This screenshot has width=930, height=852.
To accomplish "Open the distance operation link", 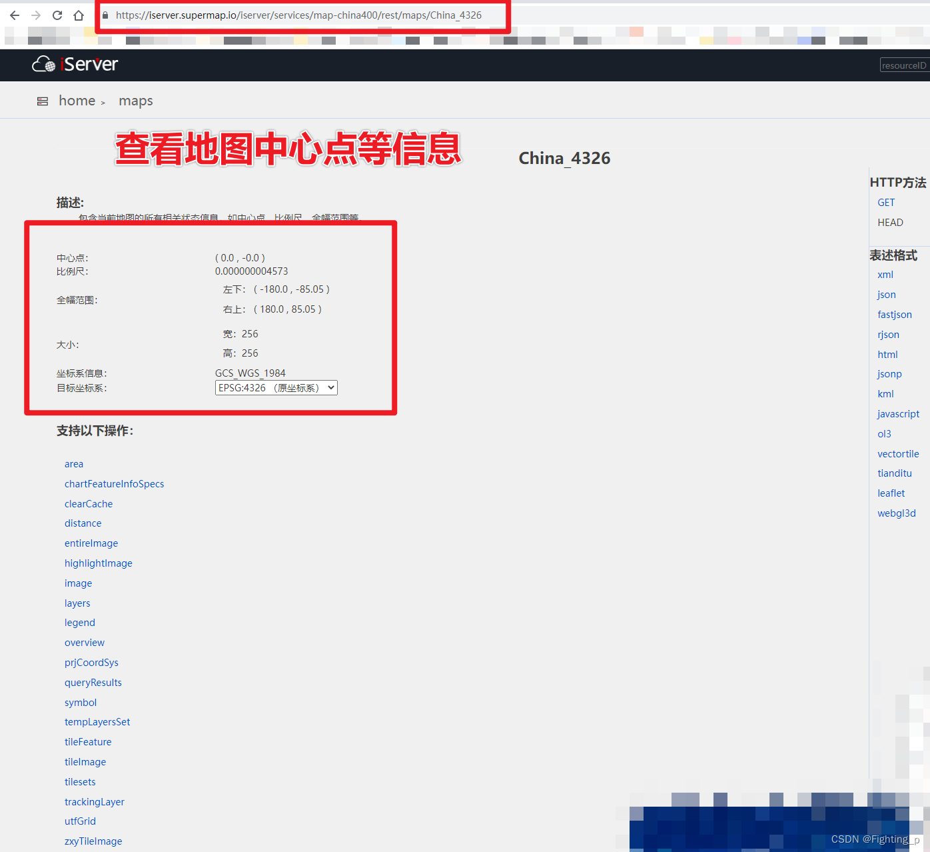I will pos(83,523).
